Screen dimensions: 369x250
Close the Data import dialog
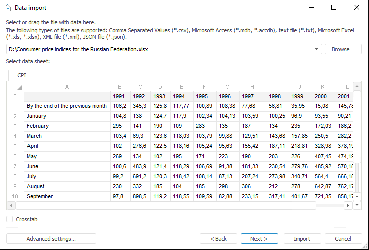point(357,8)
